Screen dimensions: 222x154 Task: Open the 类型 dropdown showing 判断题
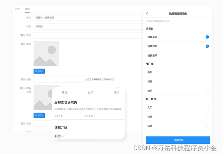click(89, 26)
